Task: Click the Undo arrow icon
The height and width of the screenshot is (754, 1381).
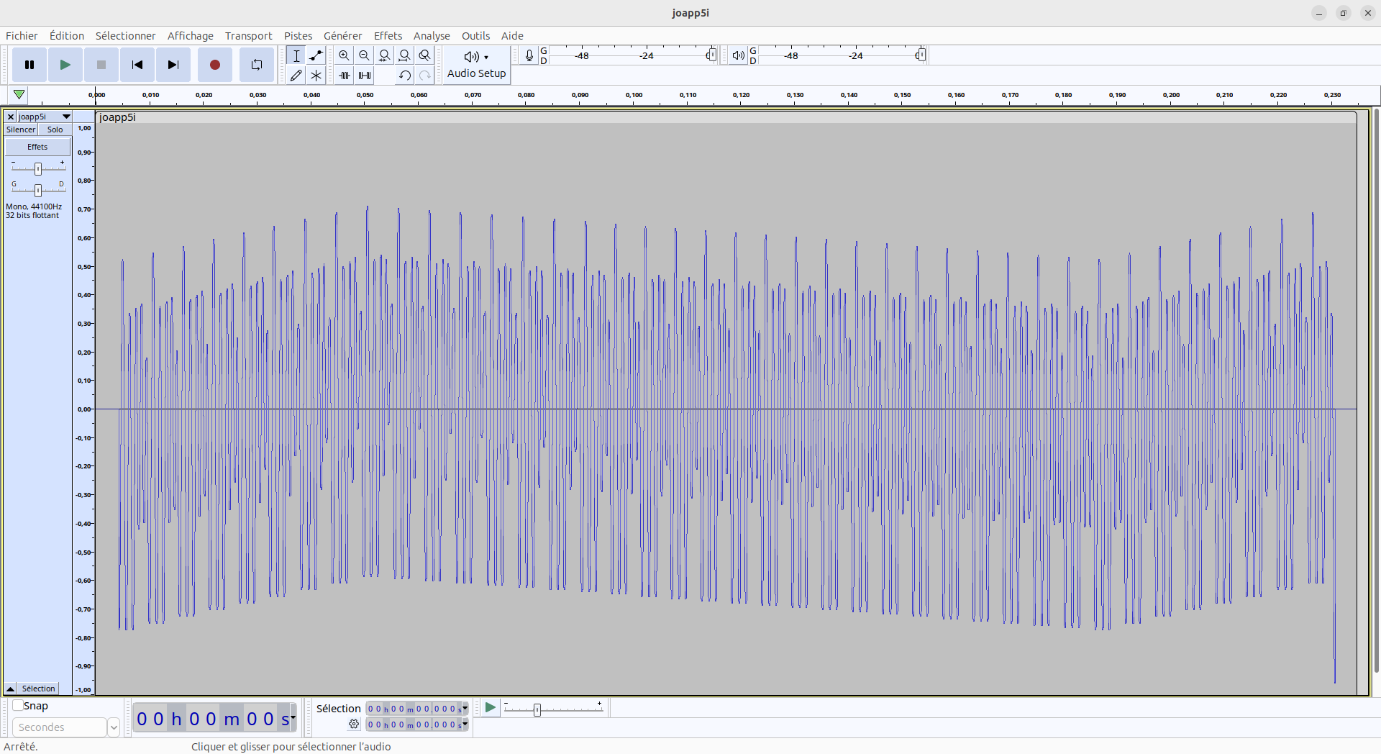Action: (405, 75)
